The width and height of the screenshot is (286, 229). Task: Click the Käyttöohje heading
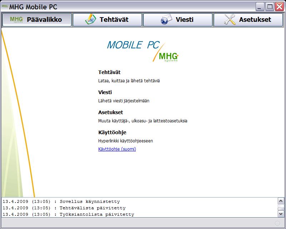click(112, 132)
